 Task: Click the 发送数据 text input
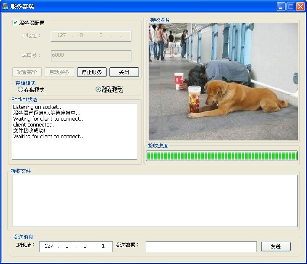pyautogui.click(x=201, y=247)
